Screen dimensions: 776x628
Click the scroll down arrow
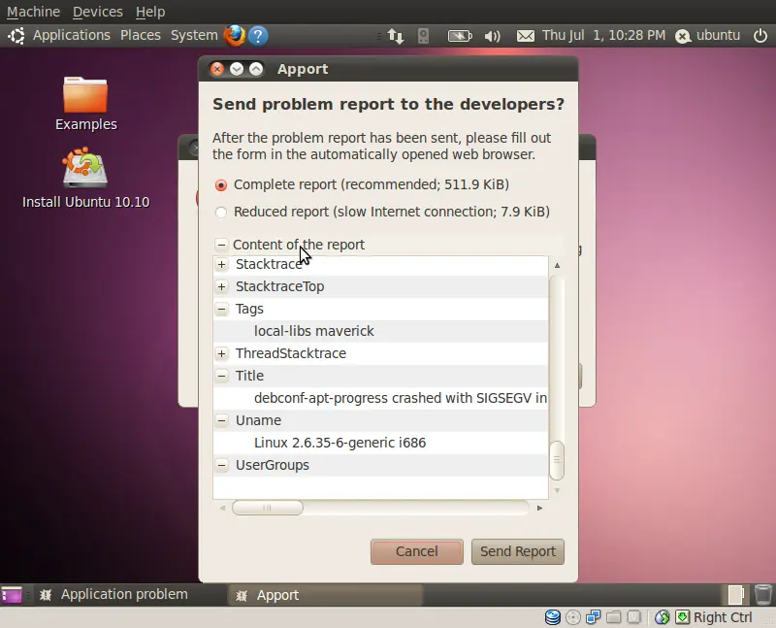click(x=557, y=491)
